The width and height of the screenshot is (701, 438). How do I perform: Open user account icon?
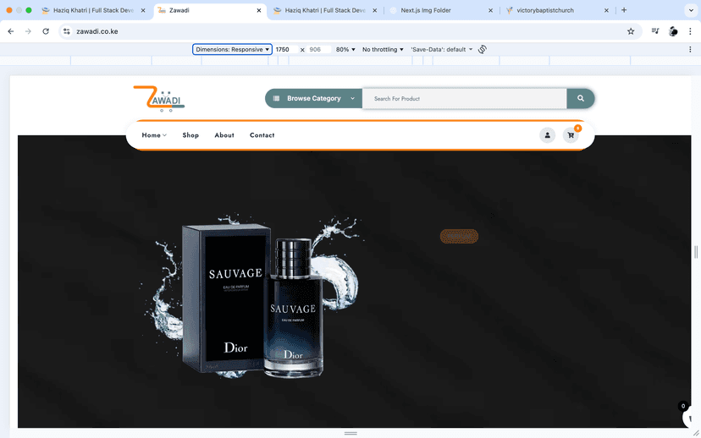[547, 134]
